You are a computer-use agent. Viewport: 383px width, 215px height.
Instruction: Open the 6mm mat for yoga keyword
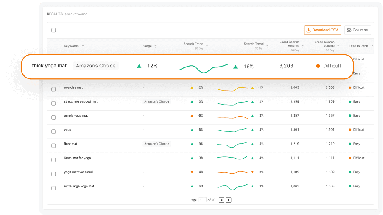[x=77, y=158]
